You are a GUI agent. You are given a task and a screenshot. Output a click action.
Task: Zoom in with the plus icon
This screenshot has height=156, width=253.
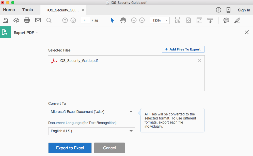coord(142,20)
